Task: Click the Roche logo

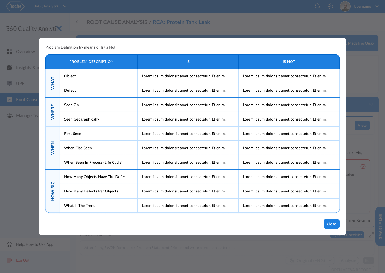Action: pos(15,6)
